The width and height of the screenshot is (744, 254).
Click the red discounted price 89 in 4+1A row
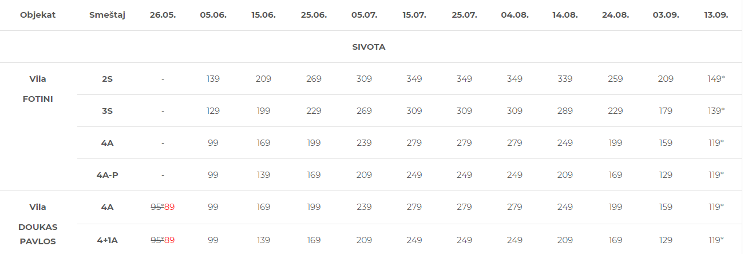169,240
